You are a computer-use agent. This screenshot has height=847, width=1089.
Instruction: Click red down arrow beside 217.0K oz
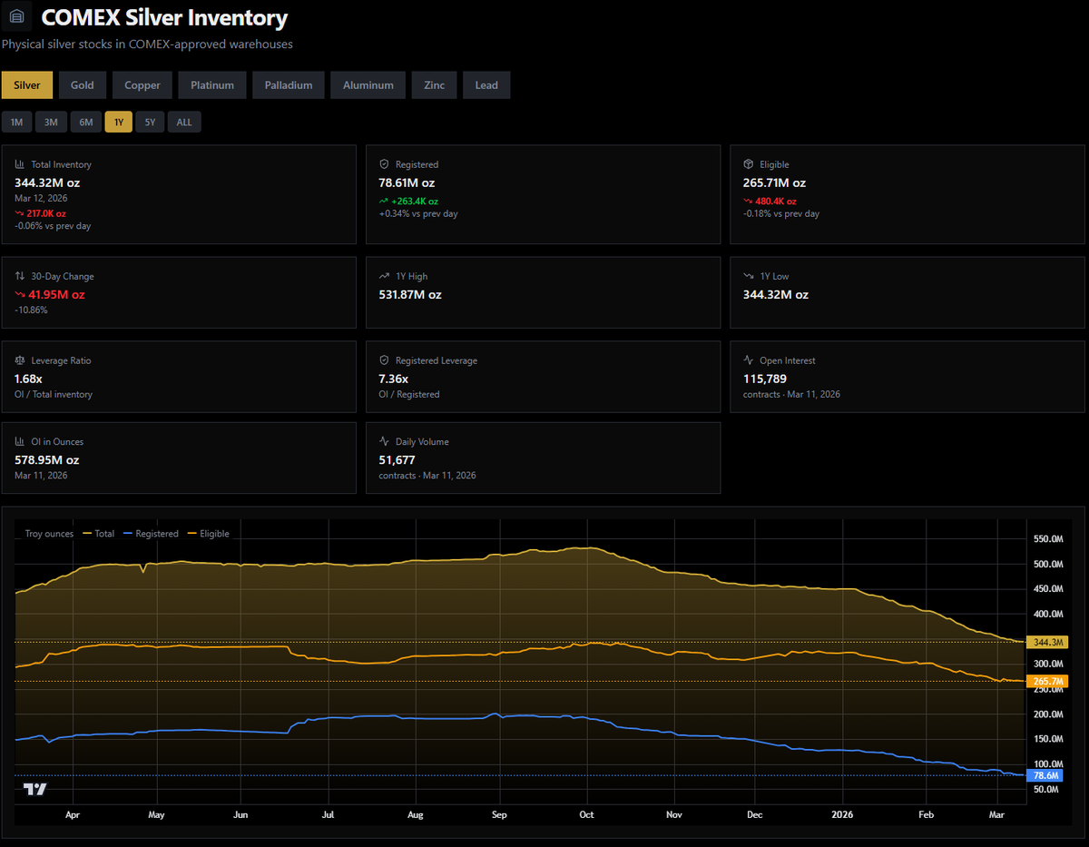(19, 213)
